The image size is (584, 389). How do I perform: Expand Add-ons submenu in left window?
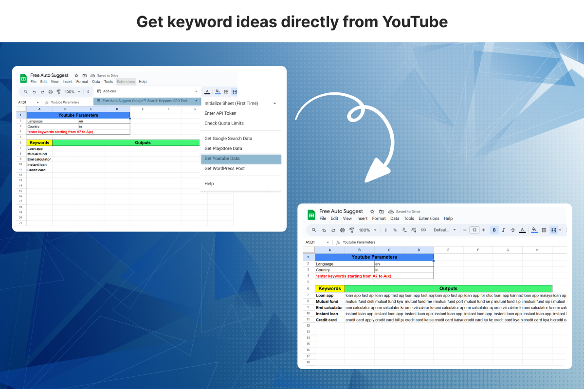[x=197, y=91]
